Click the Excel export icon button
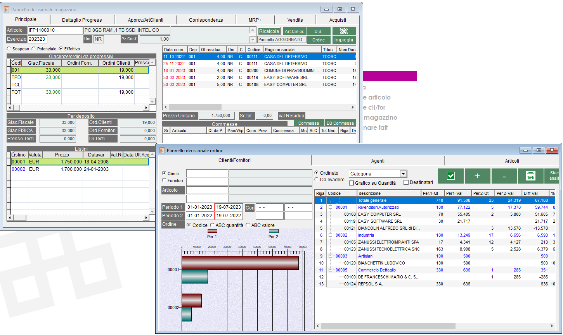 pos(343,31)
